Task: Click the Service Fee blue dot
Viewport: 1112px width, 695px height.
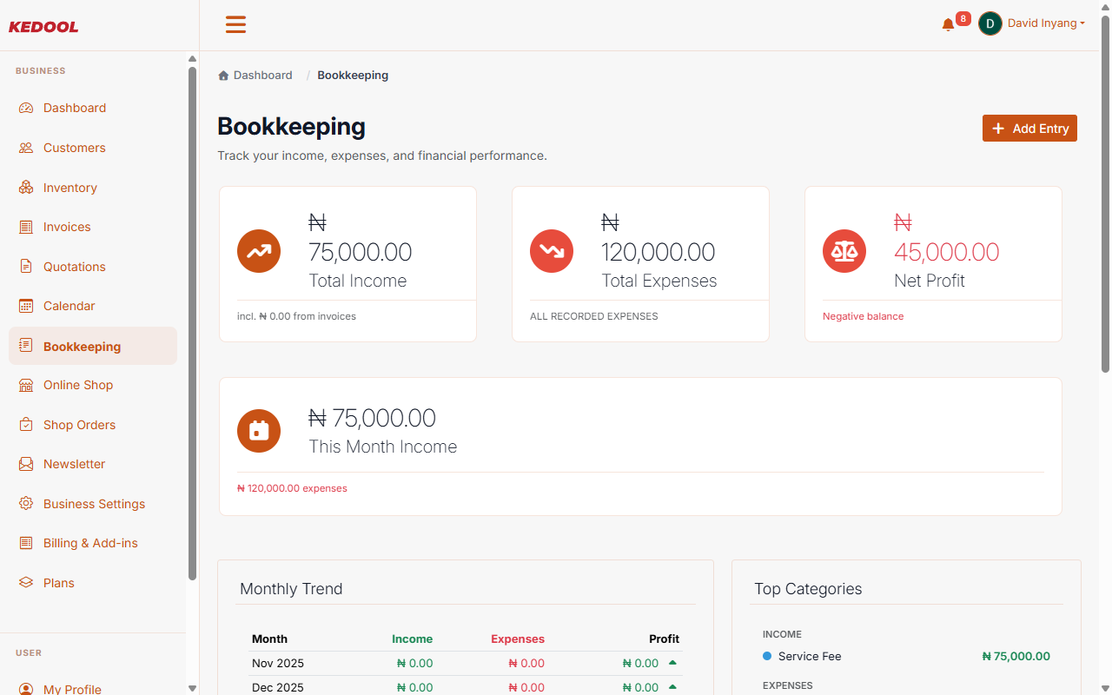Action: [x=767, y=656]
